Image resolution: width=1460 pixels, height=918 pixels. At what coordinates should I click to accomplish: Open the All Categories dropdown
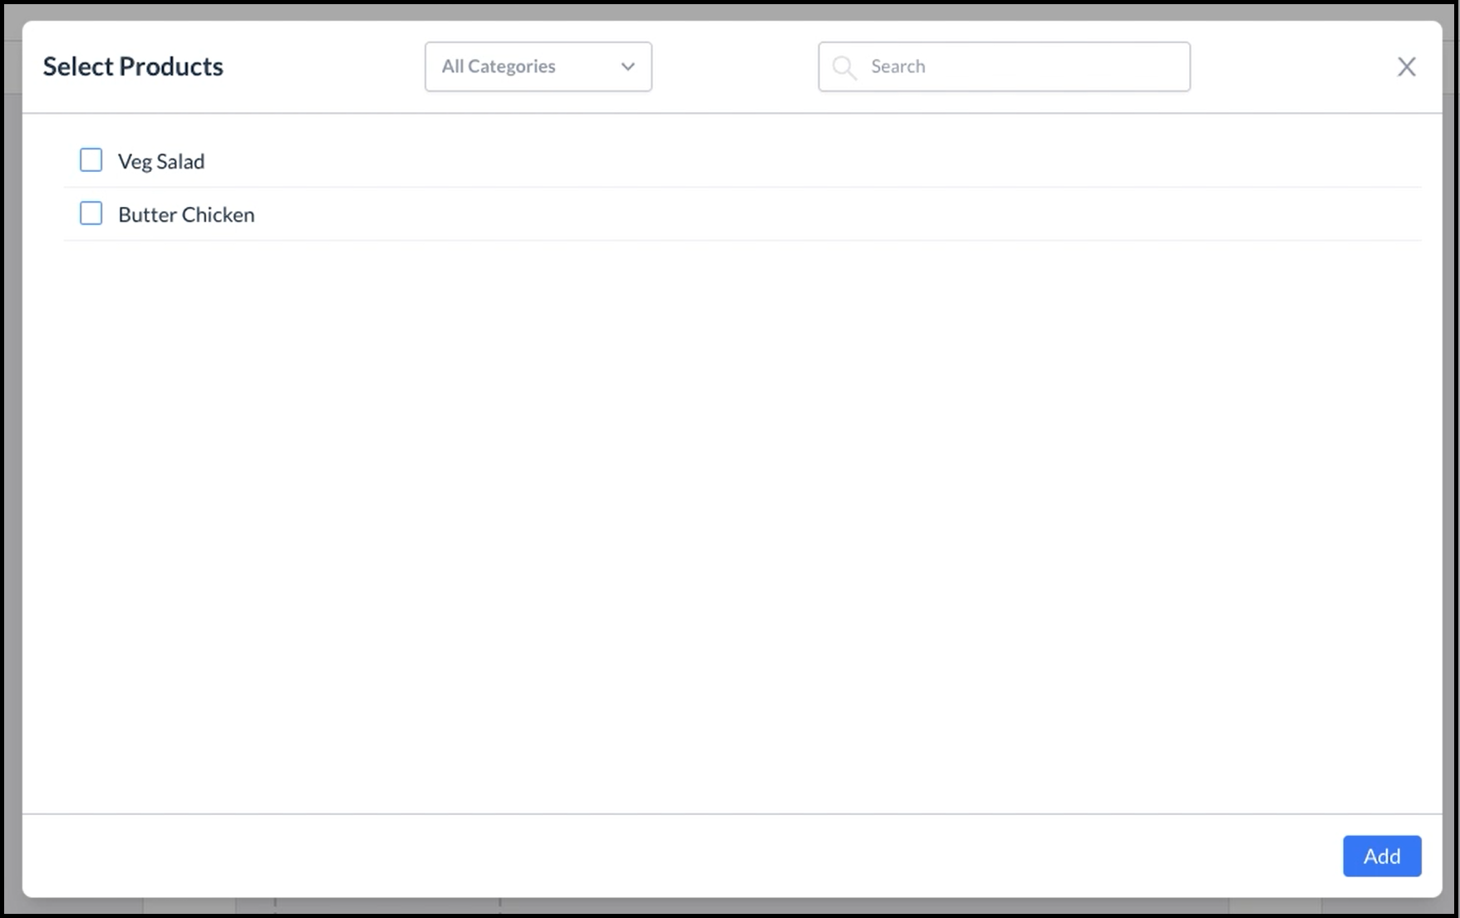(x=538, y=66)
